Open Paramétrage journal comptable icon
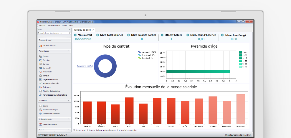291x138 pixels. [x=40, y=95]
